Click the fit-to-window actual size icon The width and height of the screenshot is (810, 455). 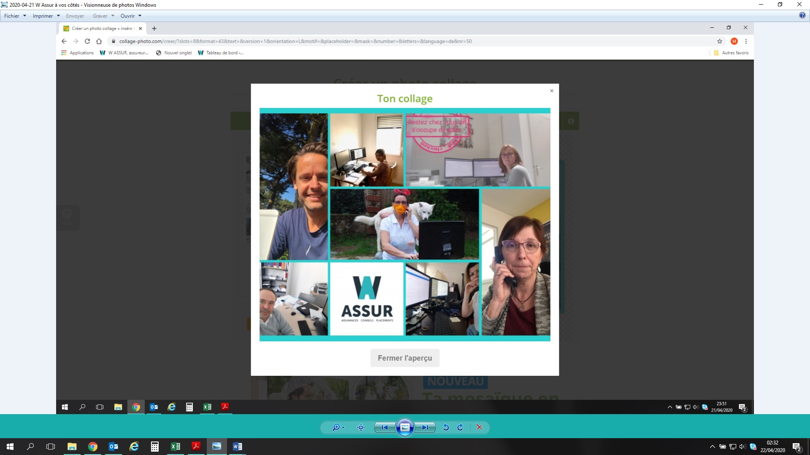tap(361, 427)
